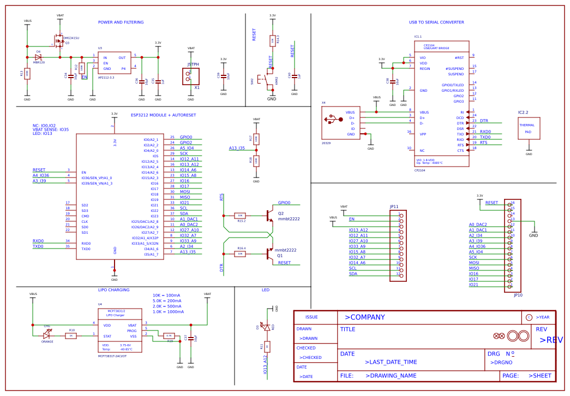Click the MBR120 diode D4 symbol
This screenshot has height=396, width=570.
[38, 57]
